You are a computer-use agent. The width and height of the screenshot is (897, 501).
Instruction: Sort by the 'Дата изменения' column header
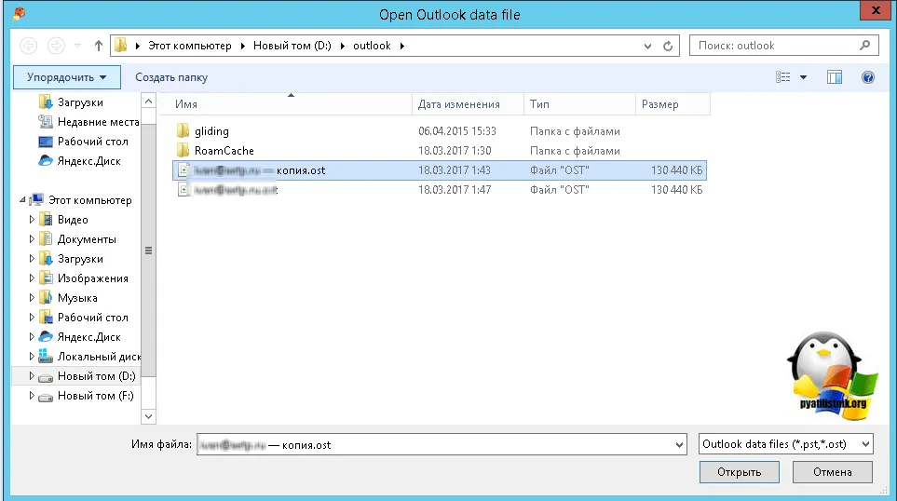point(468,104)
